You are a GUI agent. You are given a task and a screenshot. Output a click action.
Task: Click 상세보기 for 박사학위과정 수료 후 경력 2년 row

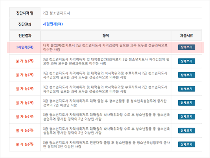186,130
